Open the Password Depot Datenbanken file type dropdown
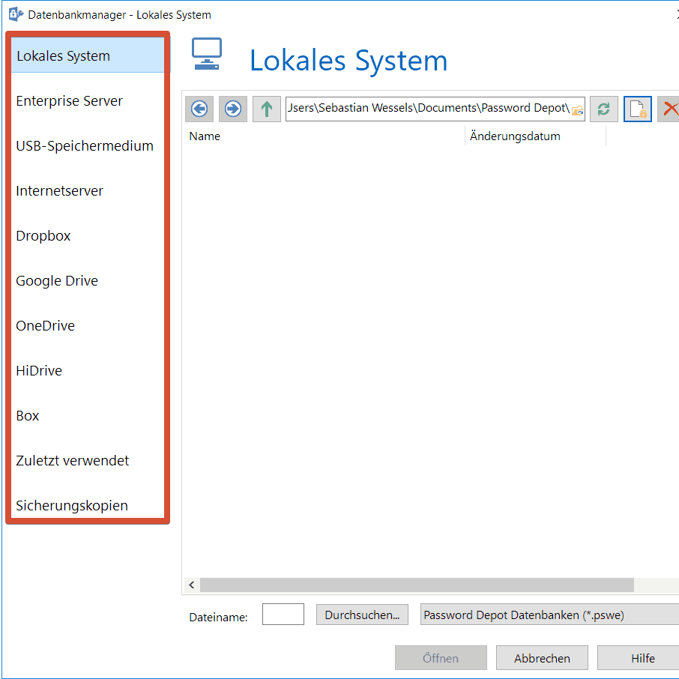Image resolution: width=679 pixels, height=679 pixels. click(x=549, y=615)
